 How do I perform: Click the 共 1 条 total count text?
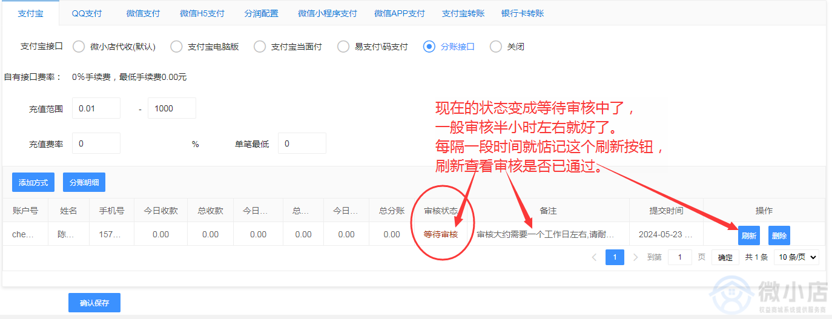(x=756, y=257)
